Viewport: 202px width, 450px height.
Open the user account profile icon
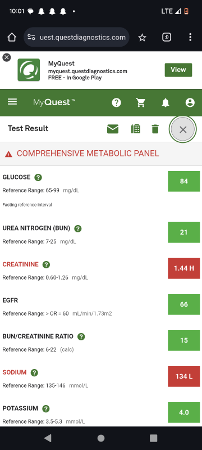[190, 102]
